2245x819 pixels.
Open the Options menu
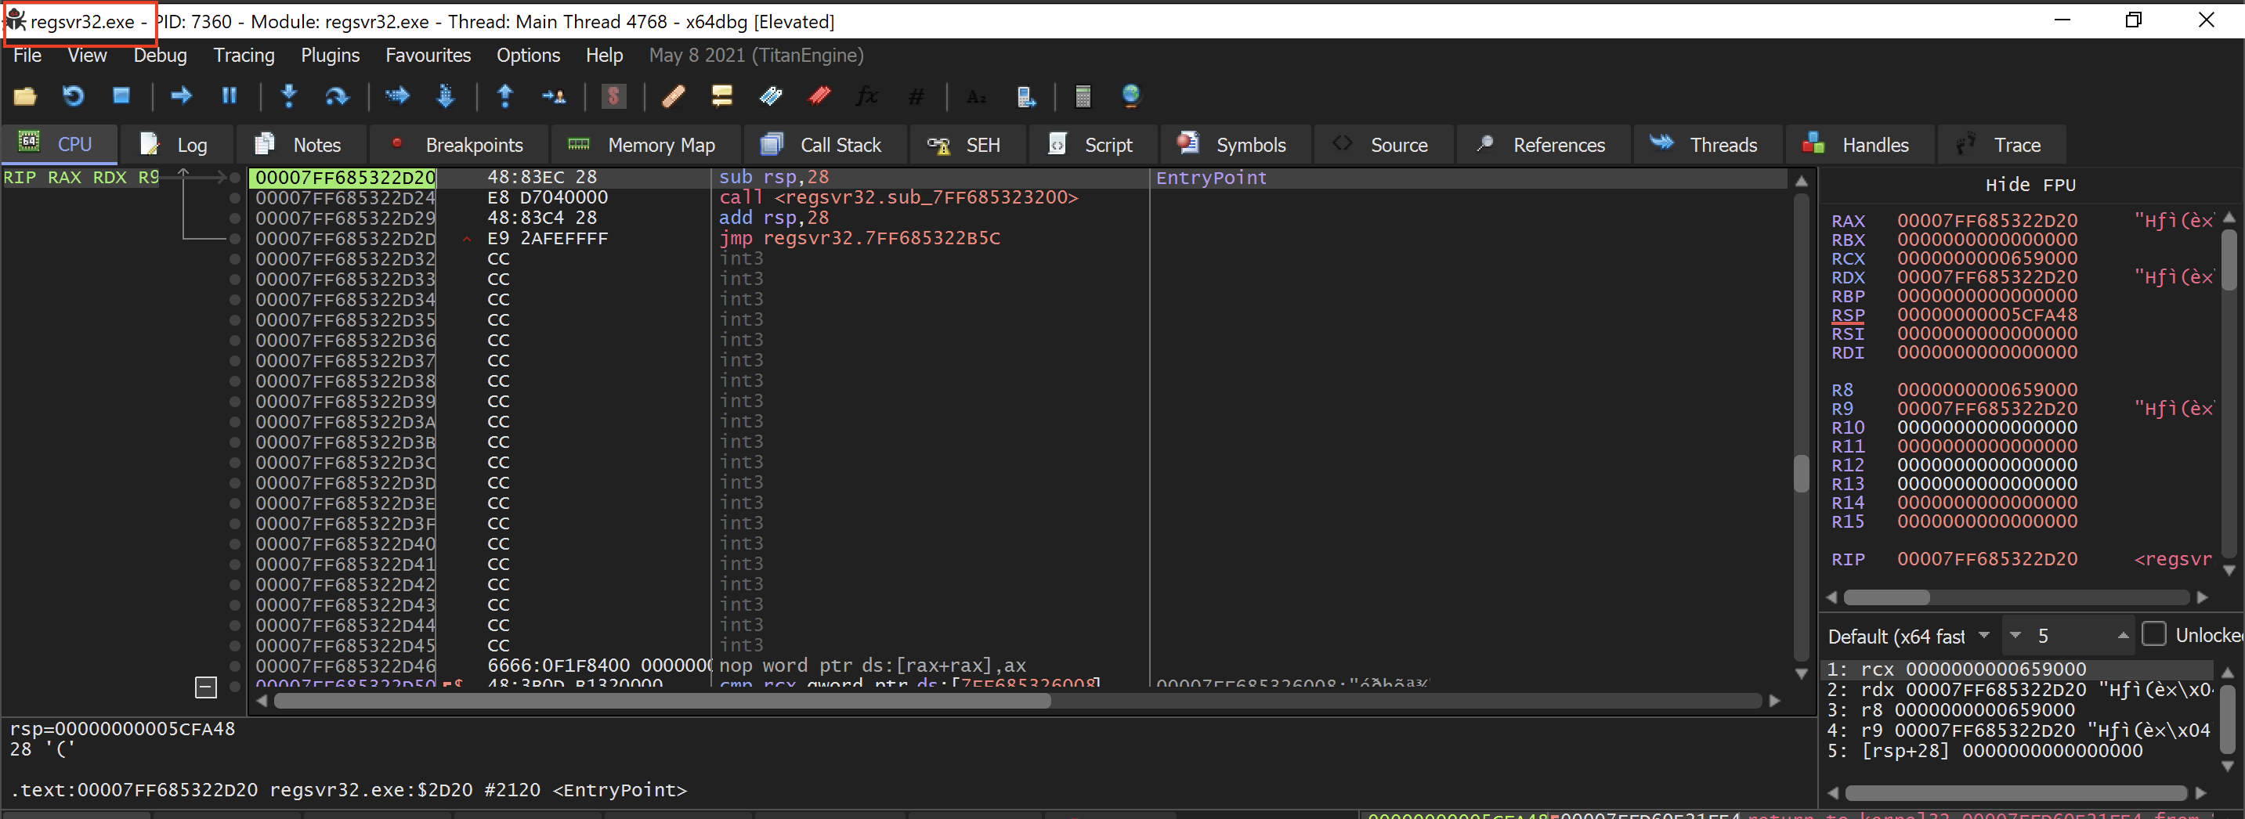[x=528, y=56]
